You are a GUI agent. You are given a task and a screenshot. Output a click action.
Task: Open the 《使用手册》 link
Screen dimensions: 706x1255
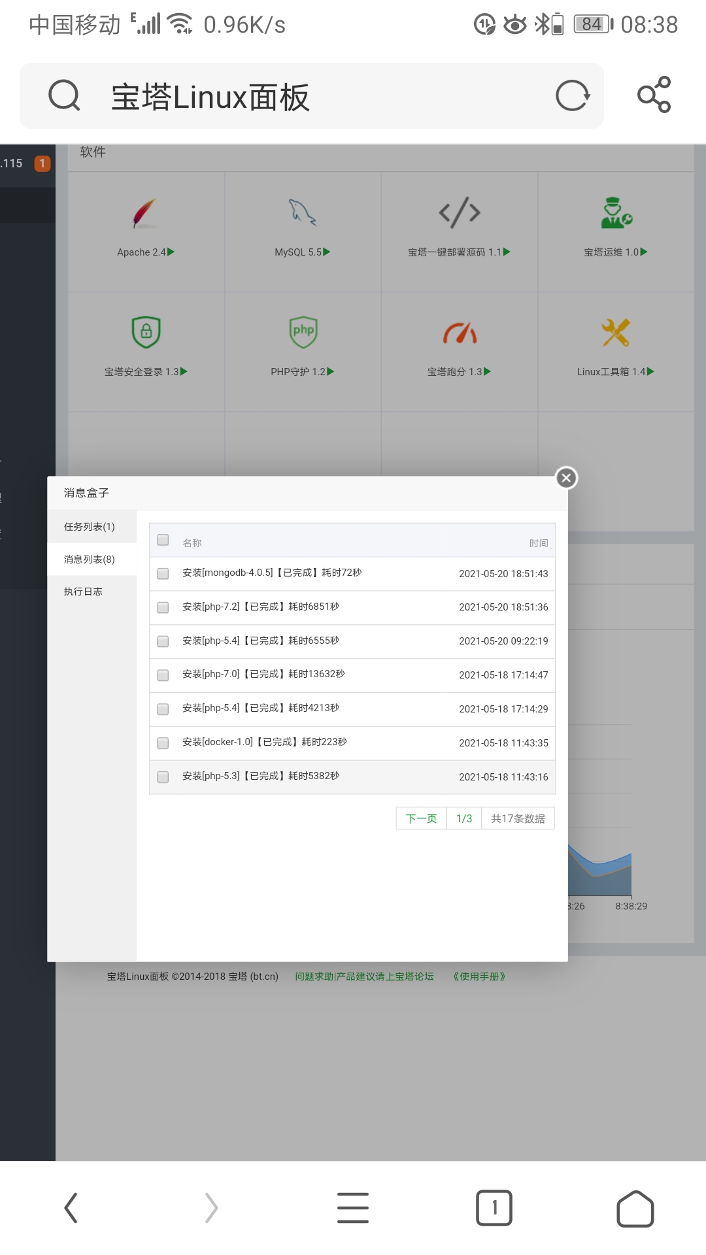[x=479, y=977]
